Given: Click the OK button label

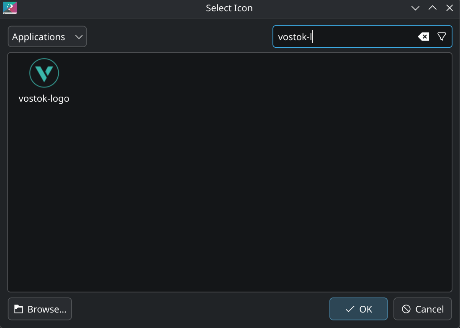Looking at the screenshot, I should click(365, 309).
